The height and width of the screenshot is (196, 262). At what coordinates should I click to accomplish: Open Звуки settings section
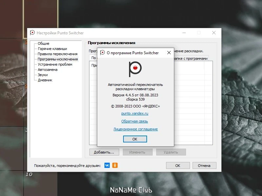(43, 75)
